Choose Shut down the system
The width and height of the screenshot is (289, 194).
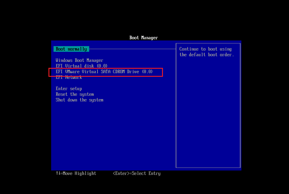click(x=79, y=100)
